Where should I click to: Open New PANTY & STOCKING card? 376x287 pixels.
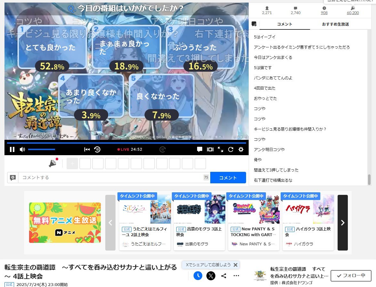click(x=254, y=222)
